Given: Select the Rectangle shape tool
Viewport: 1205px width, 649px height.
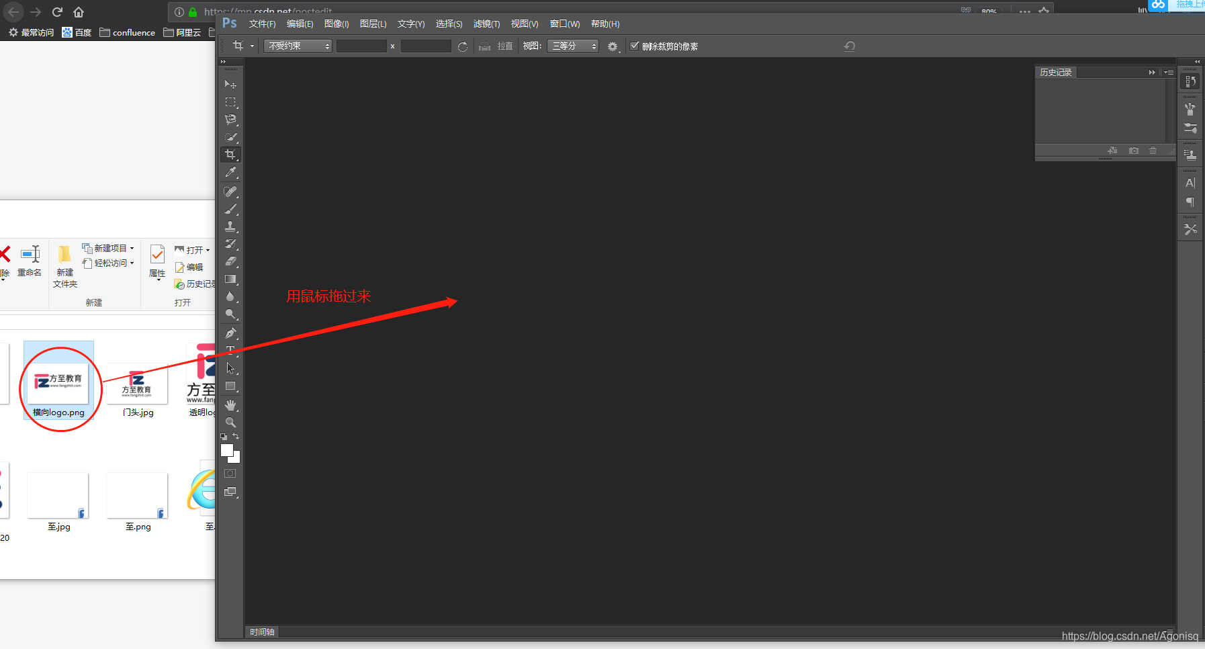Looking at the screenshot, I should click(x=230, y=386).
